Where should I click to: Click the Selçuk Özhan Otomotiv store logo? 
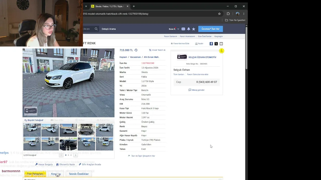[x=182, y=57]
